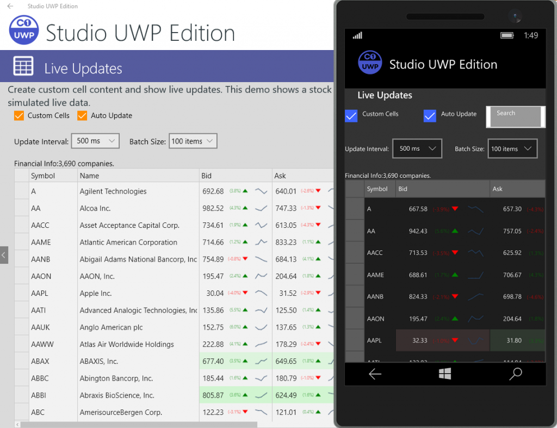Click scrollbar left arrow under the desktop grid
This screenshot has width=557, height=428.
(17, 424)
